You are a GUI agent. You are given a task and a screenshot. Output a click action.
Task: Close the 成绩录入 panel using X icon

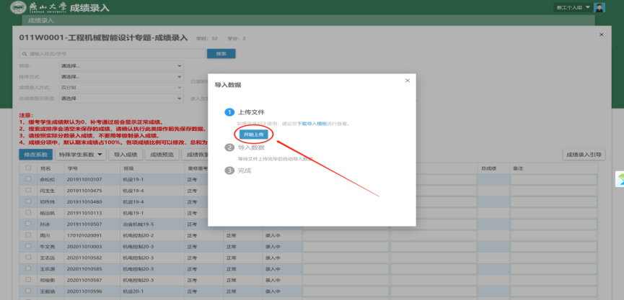602,34
